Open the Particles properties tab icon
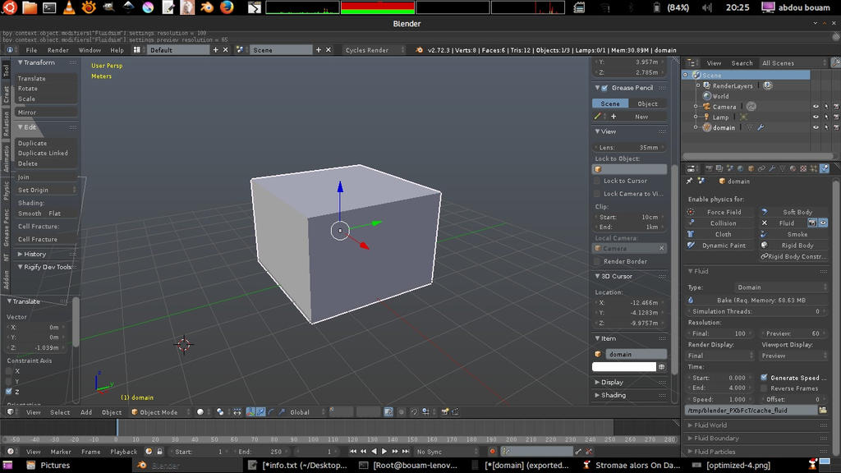 click(814, 168)
